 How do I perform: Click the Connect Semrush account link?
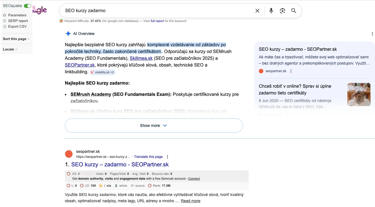pyautogui.click(x=194, y=179)
